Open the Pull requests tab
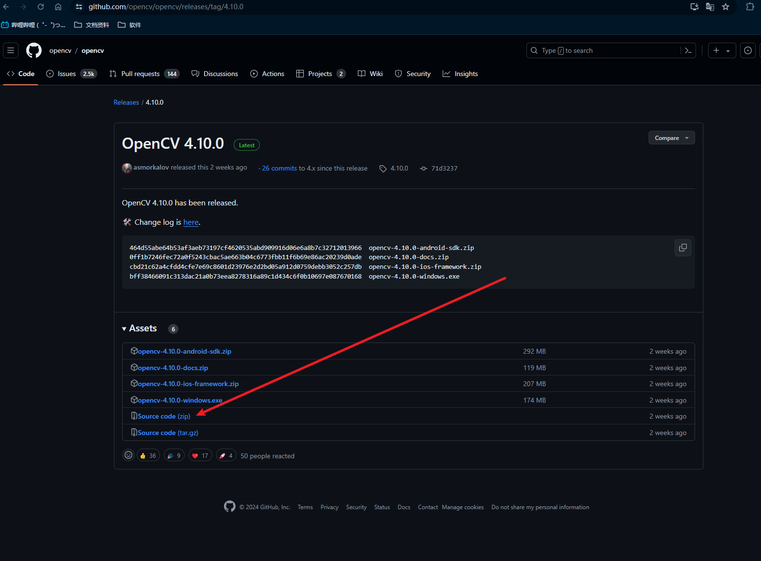Screen dimensions: 761x561 click(144, 74)
